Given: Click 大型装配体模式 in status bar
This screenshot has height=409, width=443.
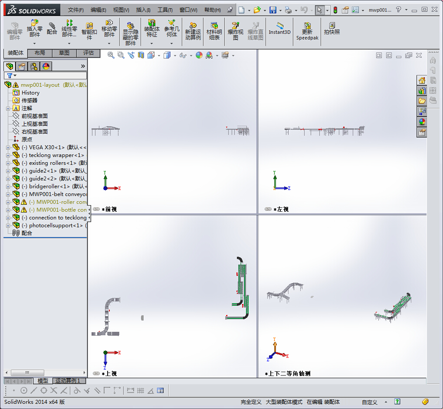Looking at the screenshot, I should click(x=284, y=402).
